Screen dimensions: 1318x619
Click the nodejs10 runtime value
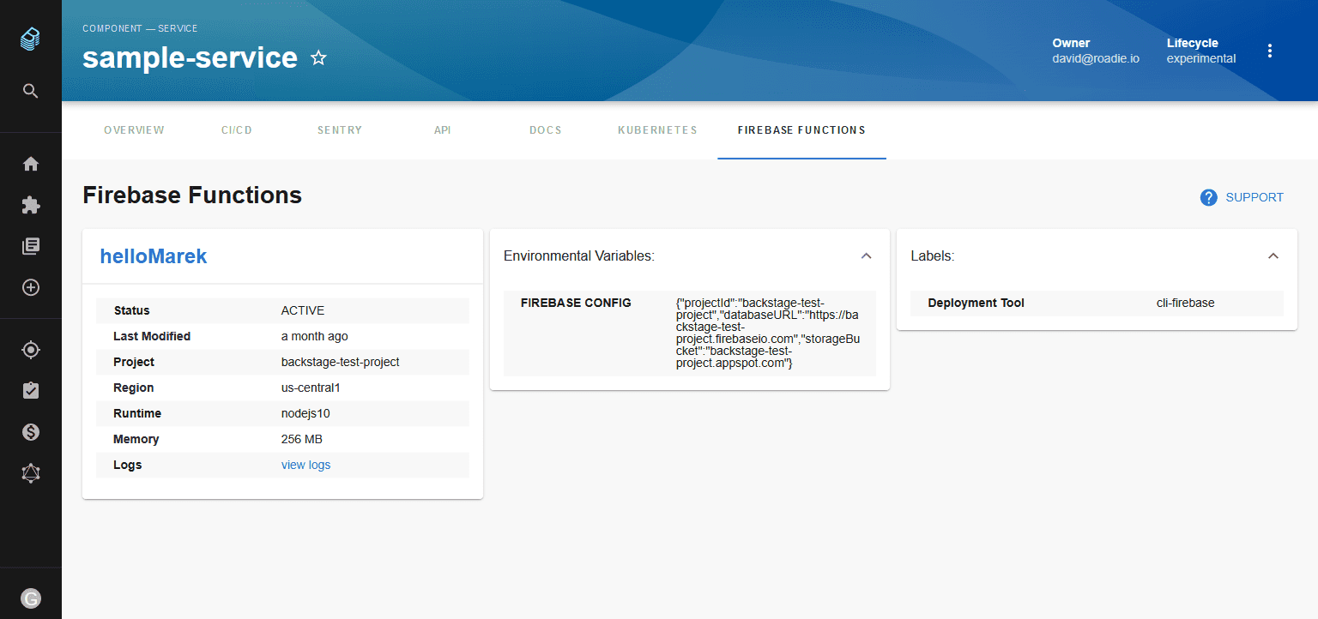pos(305,413)
